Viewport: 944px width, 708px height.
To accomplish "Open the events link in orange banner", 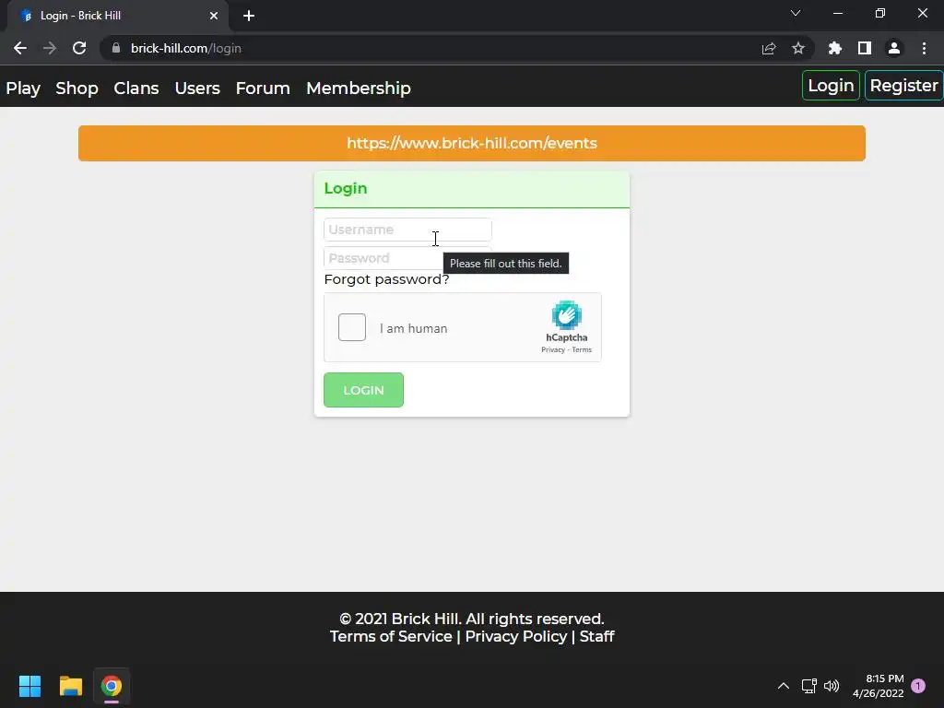I will pyautogui.click(x=472, y=143).
